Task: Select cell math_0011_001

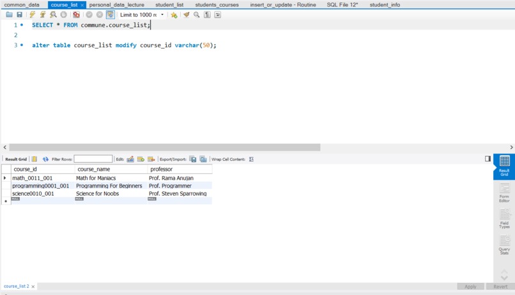Action: pos(43,178)
